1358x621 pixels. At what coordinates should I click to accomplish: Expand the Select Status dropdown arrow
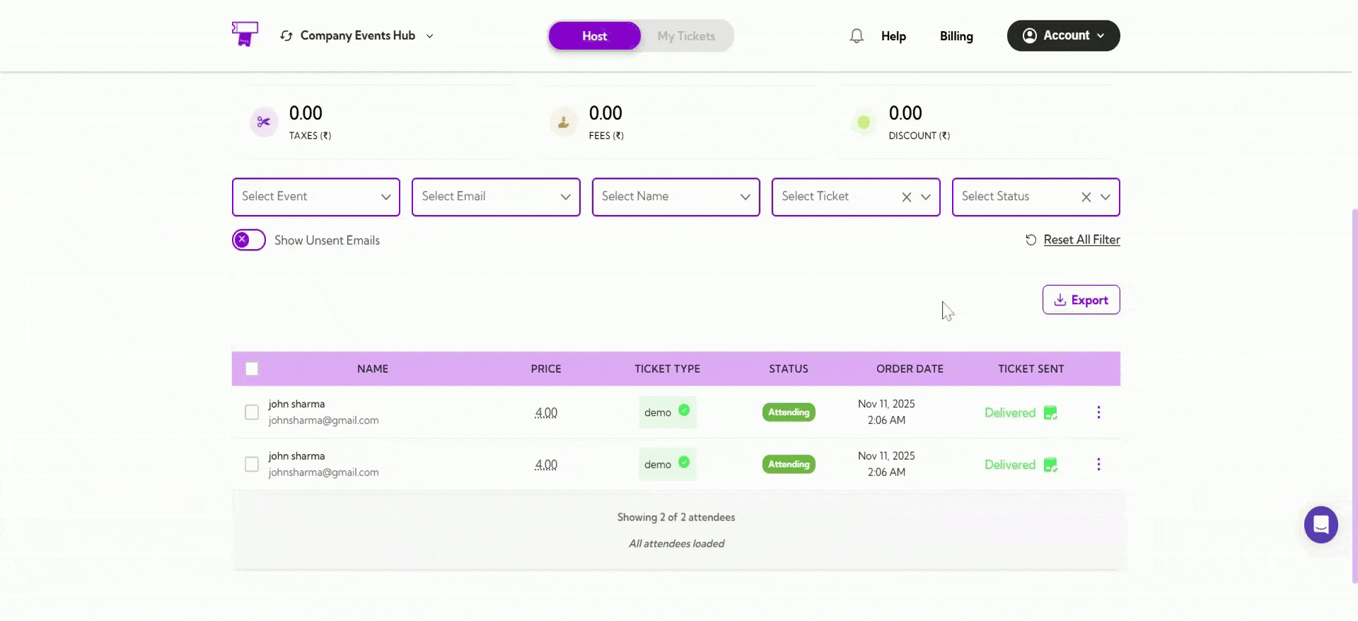point(1105,197)
